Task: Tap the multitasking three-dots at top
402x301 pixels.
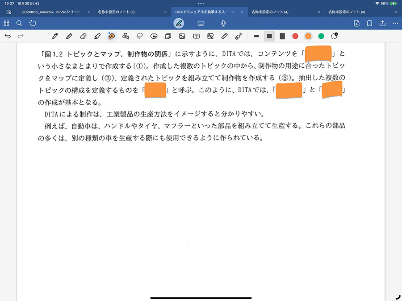Action: (x=201, y=4)
